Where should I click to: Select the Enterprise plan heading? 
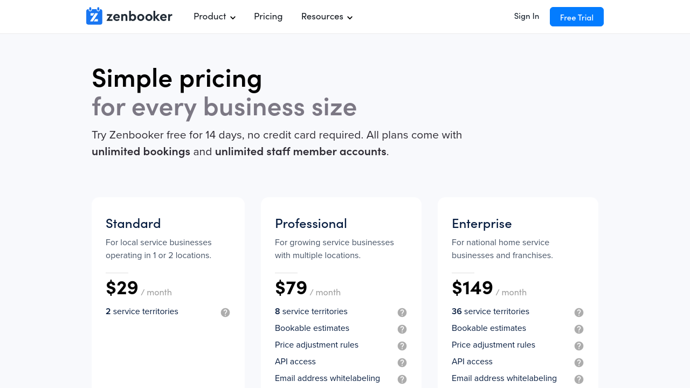tap(482, 223)
